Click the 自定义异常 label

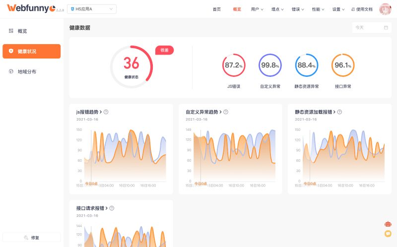pyautogui.click(x=270, y=86)
